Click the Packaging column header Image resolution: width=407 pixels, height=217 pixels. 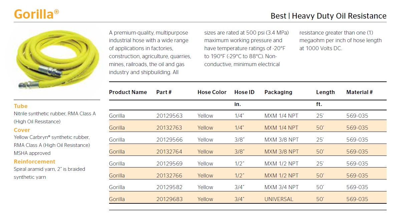click(x=278, y=92)
